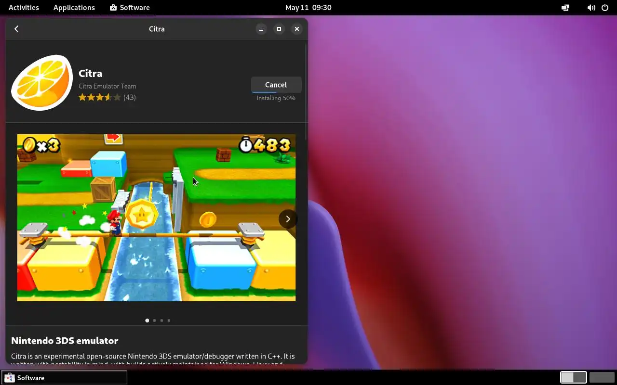Click the Installing 50% status text
This screenshot has height=385, width=617.
click(276, 98)
